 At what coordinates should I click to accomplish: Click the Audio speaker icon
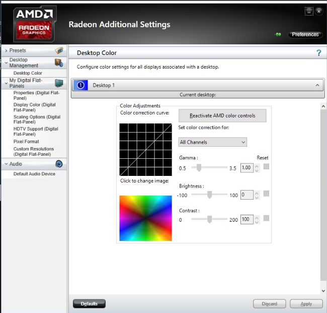pos(59,164)
